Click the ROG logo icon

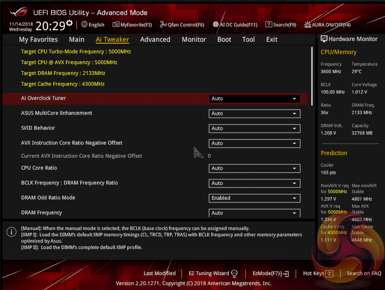pyautogui.click(x=19, y=12)
